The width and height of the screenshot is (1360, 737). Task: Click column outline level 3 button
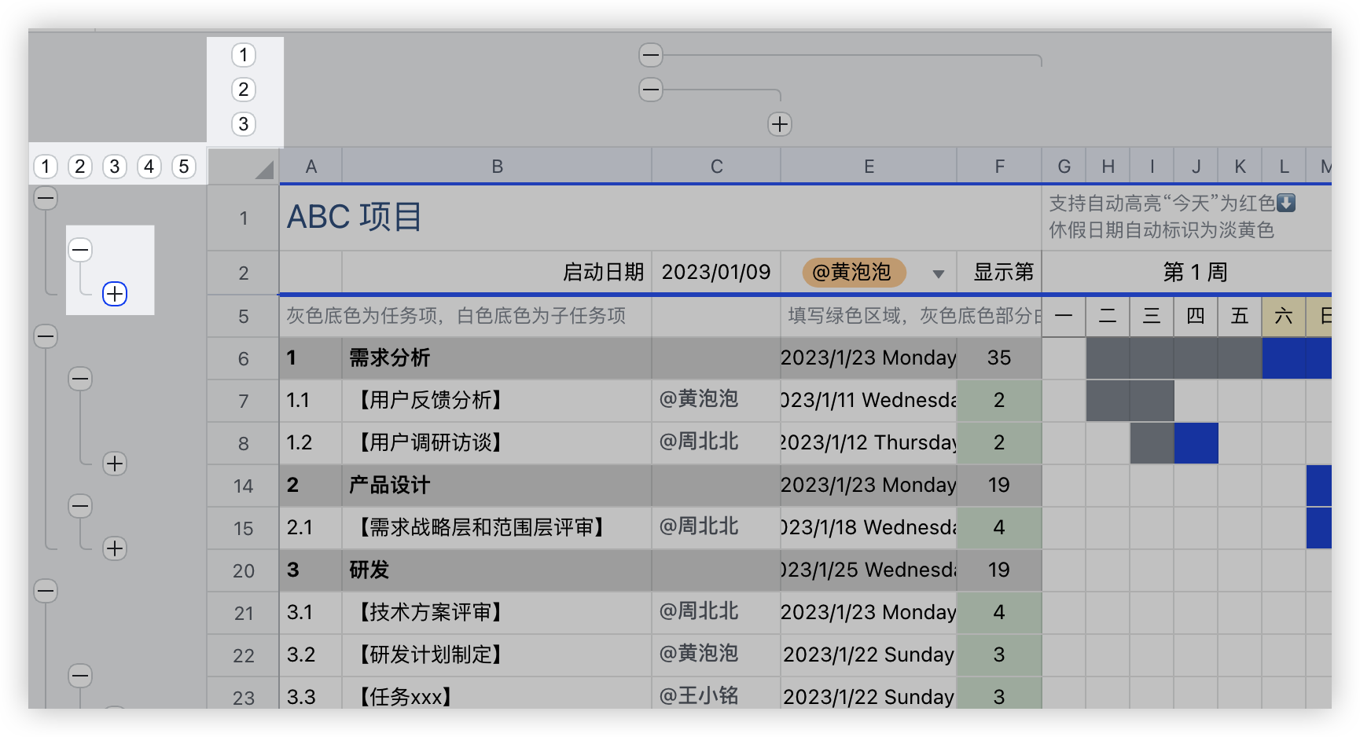244,123
